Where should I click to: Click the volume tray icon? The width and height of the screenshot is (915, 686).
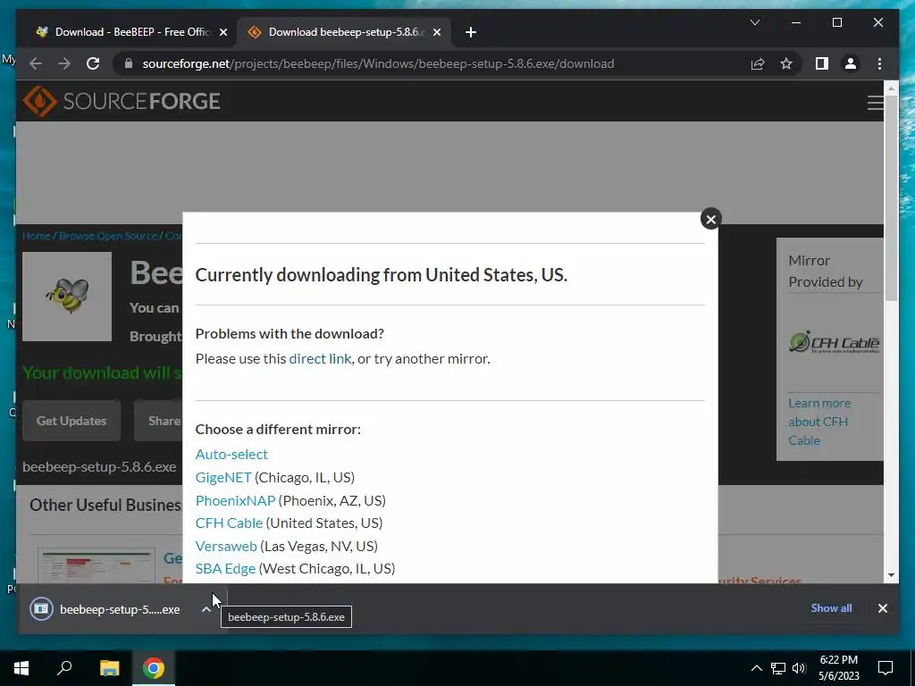[x=799, y=668]
